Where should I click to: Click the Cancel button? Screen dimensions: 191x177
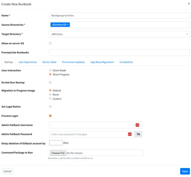pyautogui.click(x=7, y=171)
